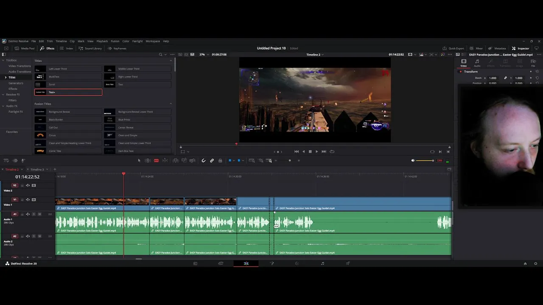Toggle position lock padlock icon
This screenshot has width=543, height=305.
[220, 161]
